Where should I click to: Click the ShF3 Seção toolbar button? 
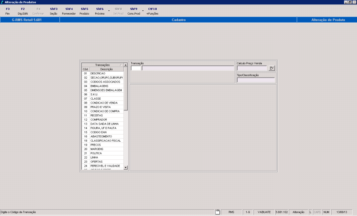54,11
